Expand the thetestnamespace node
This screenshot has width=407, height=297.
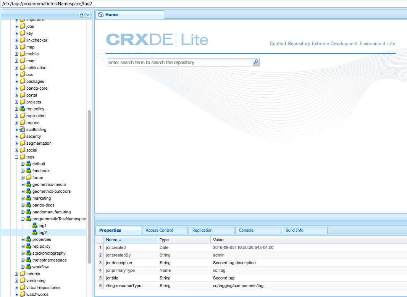(x=23, y=260)
